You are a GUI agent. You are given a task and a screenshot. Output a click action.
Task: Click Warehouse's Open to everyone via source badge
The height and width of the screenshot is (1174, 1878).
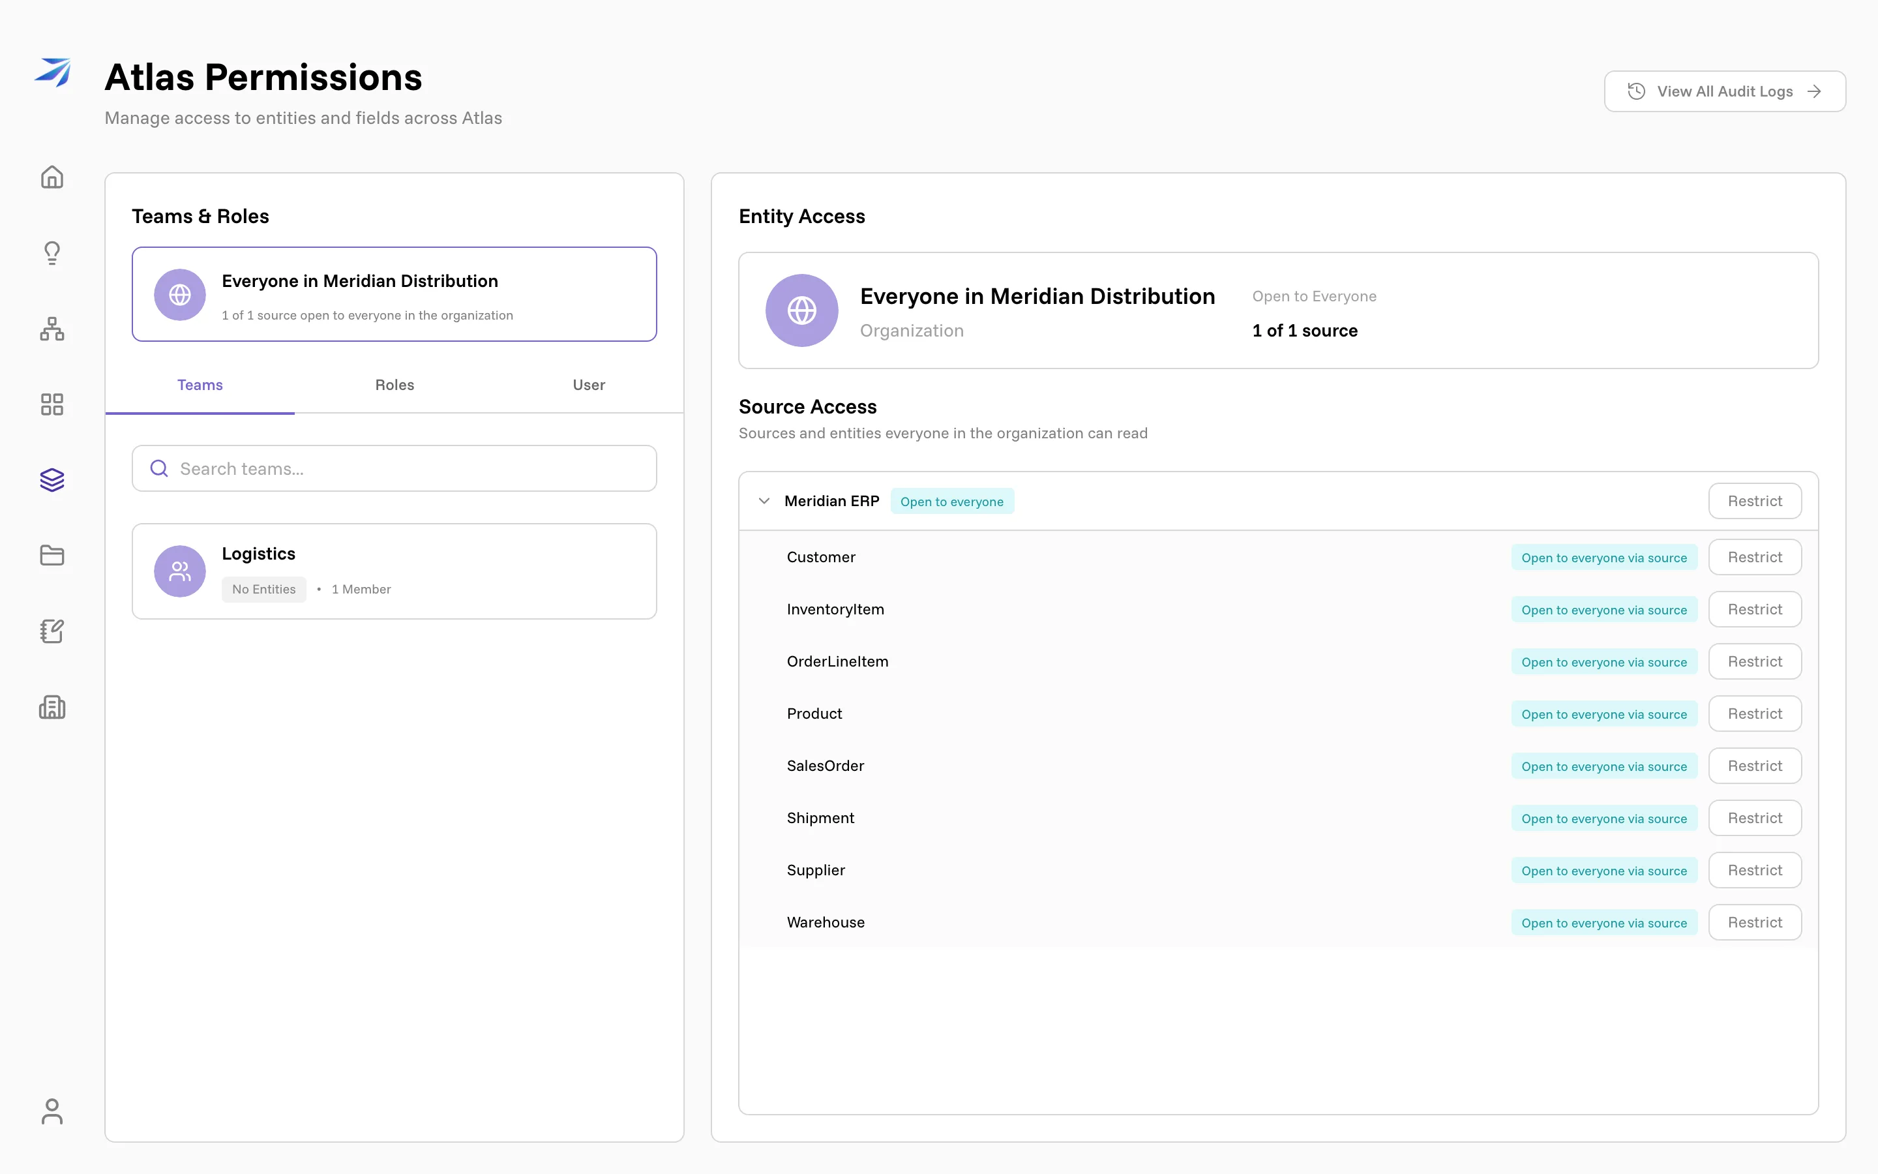point(1604,923)
